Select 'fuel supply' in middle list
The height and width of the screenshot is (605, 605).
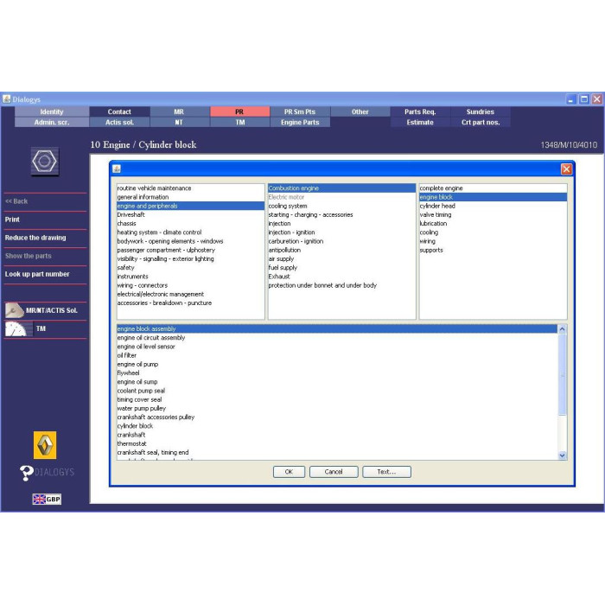342,268
